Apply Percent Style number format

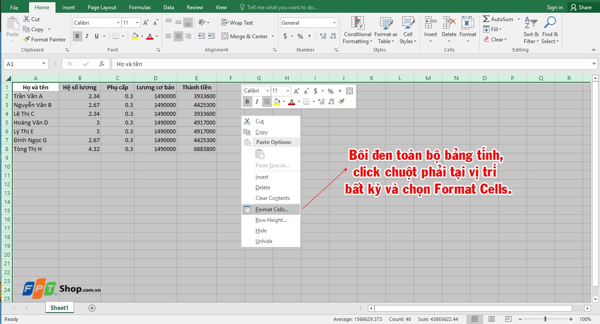pyautogui.click(x=300, y=37)
